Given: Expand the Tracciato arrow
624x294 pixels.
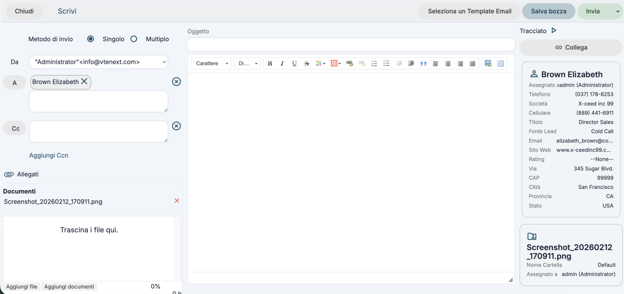Looking at the screenshot, I should [x=554, y=30].
